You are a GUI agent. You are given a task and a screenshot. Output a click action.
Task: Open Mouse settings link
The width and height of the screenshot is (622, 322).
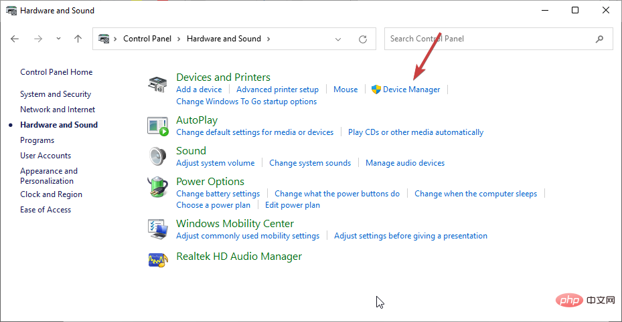[345, 90]
